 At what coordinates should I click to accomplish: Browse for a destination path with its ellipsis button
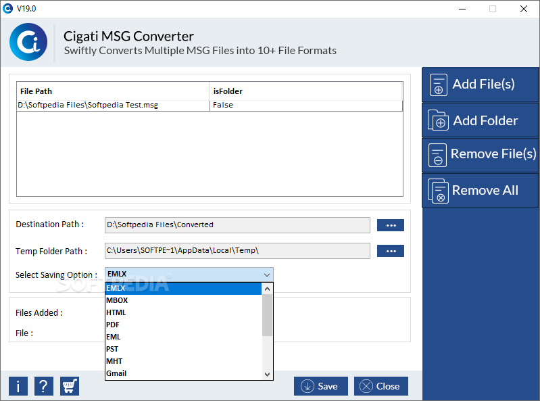[391, 225]
